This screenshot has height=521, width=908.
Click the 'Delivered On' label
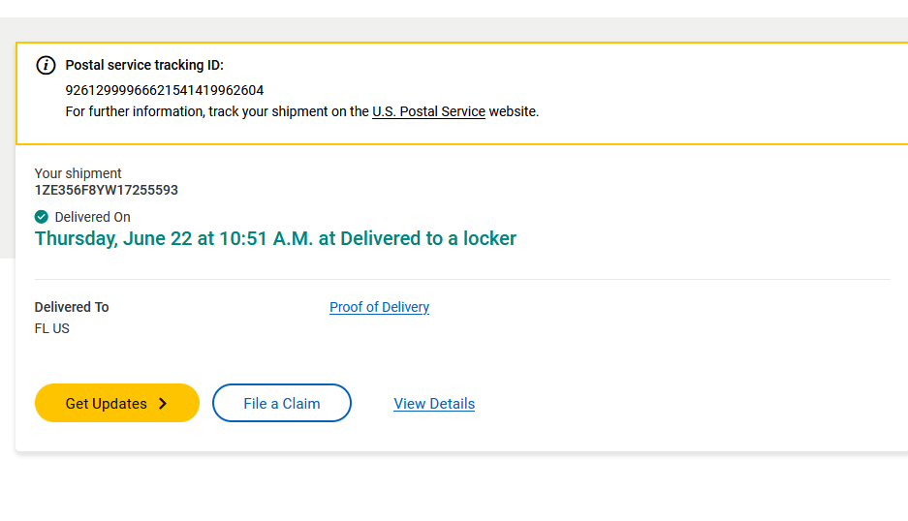92,217
